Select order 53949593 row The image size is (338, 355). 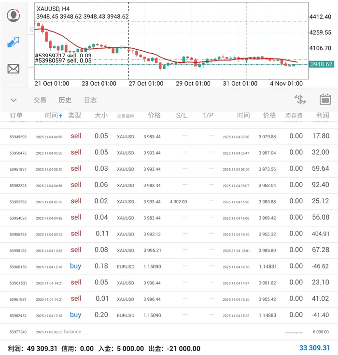click(169, 137)
